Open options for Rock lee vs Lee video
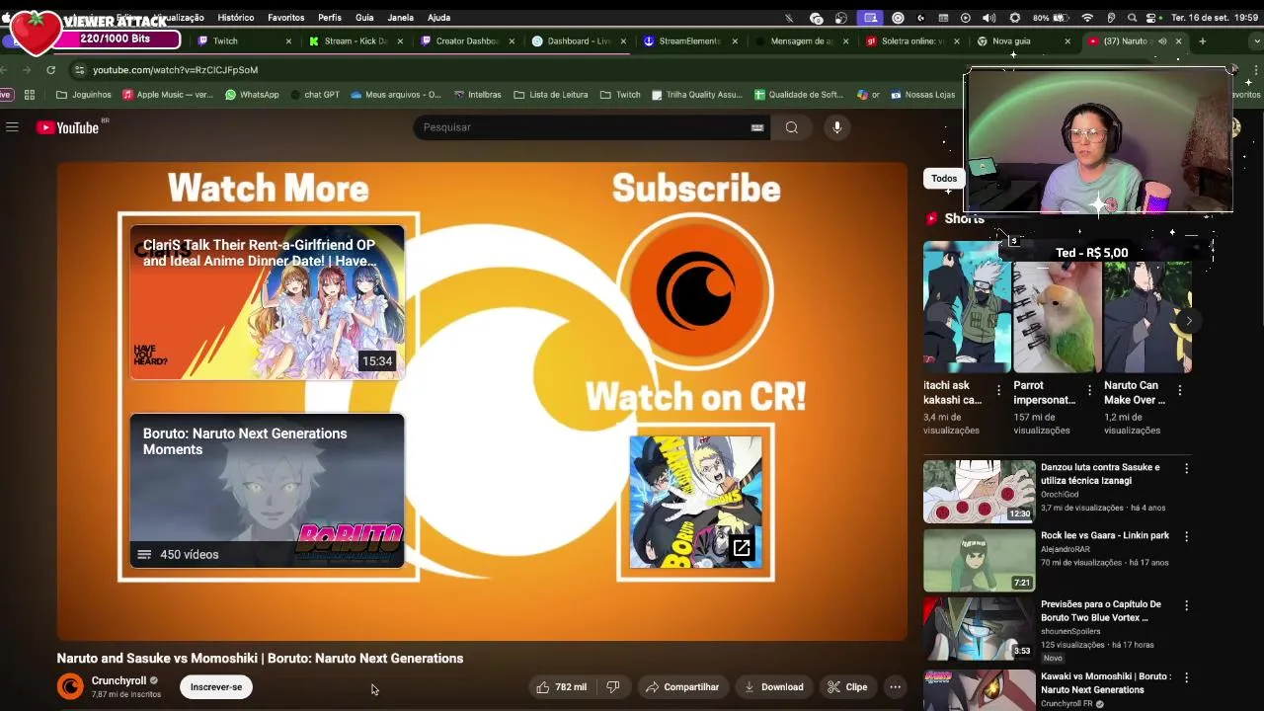Image resolution: width=1264 pixels, height=711 pixels. point(1186,536)
